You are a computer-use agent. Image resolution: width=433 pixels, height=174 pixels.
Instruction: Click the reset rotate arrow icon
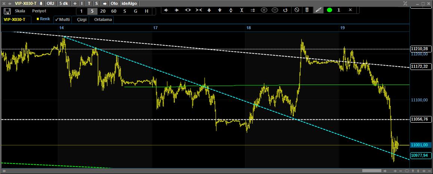pyautogui.click(x=285, y=10)
